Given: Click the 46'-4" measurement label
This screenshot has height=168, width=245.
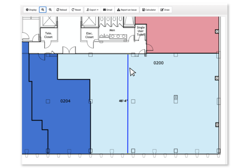Looking at the screenshot, I should coord(123,101).
